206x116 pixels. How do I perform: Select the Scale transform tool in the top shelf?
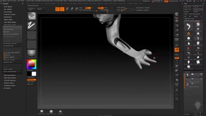[x=72, y=9]
